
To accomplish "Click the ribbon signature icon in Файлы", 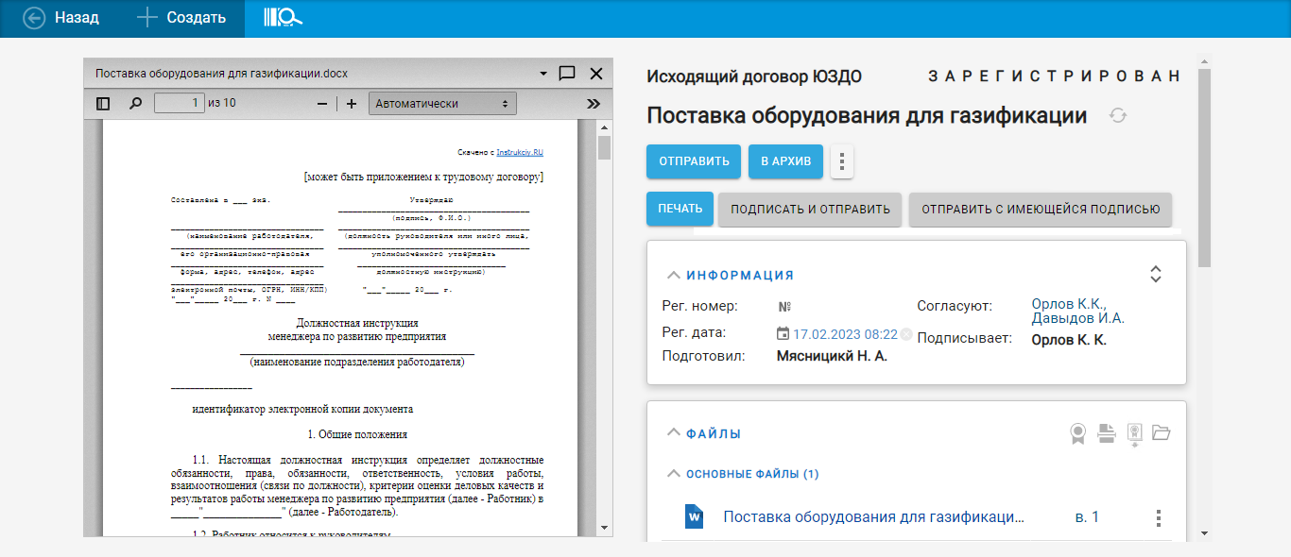I will (1077, 433).
